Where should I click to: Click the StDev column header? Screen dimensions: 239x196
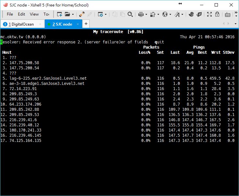pos(229,52)
